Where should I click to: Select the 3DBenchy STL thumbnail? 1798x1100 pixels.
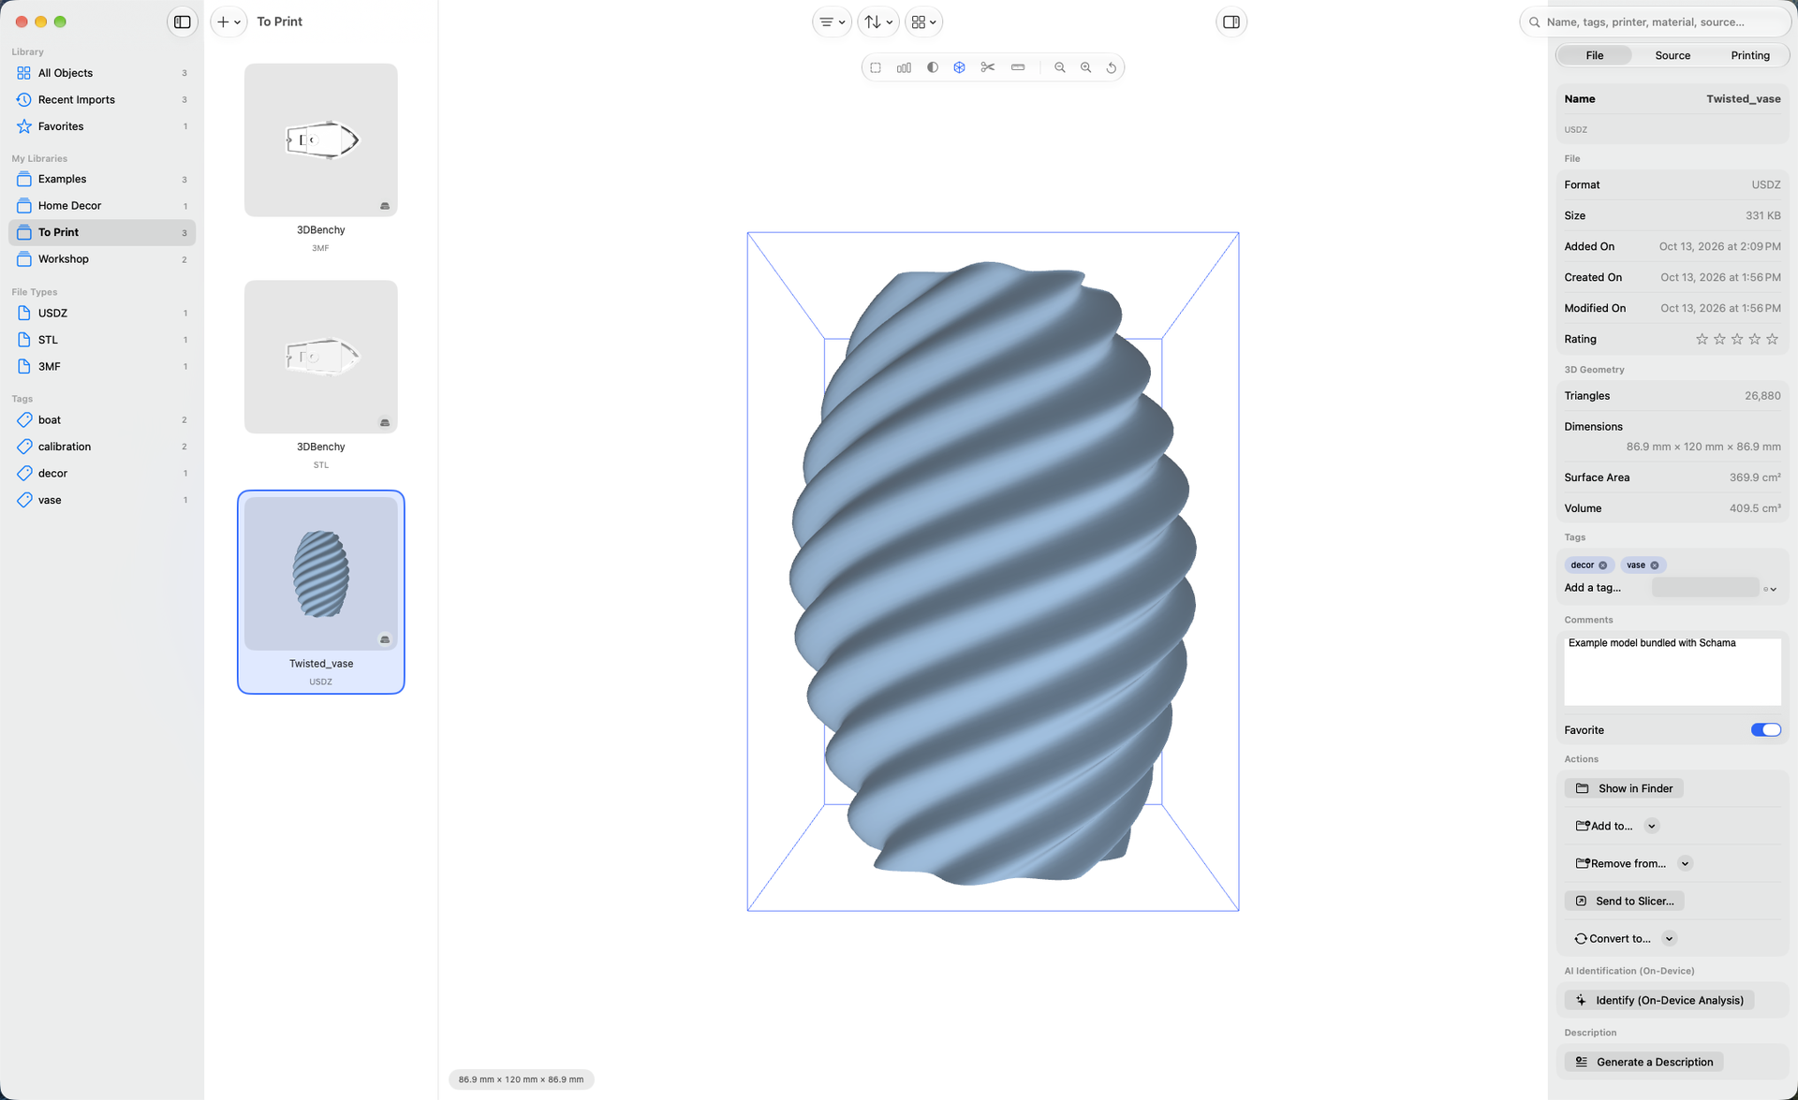pyautogui.click(x=320, y=357)
